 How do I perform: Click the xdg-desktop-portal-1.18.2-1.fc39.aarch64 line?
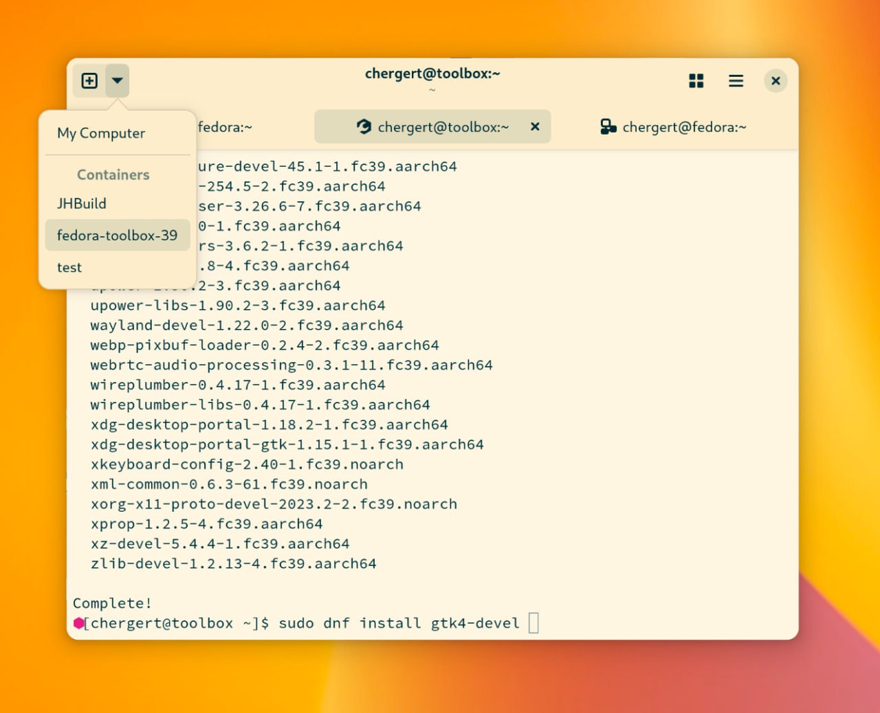click(x=269, y=425)
